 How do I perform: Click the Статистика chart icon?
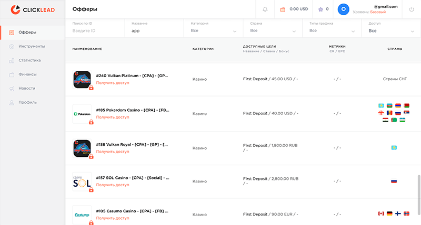pyautogui.click(x=12, y=60)
